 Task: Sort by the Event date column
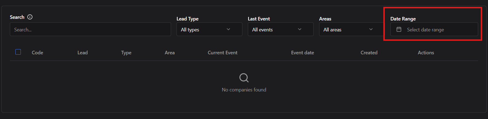(302, 53)
